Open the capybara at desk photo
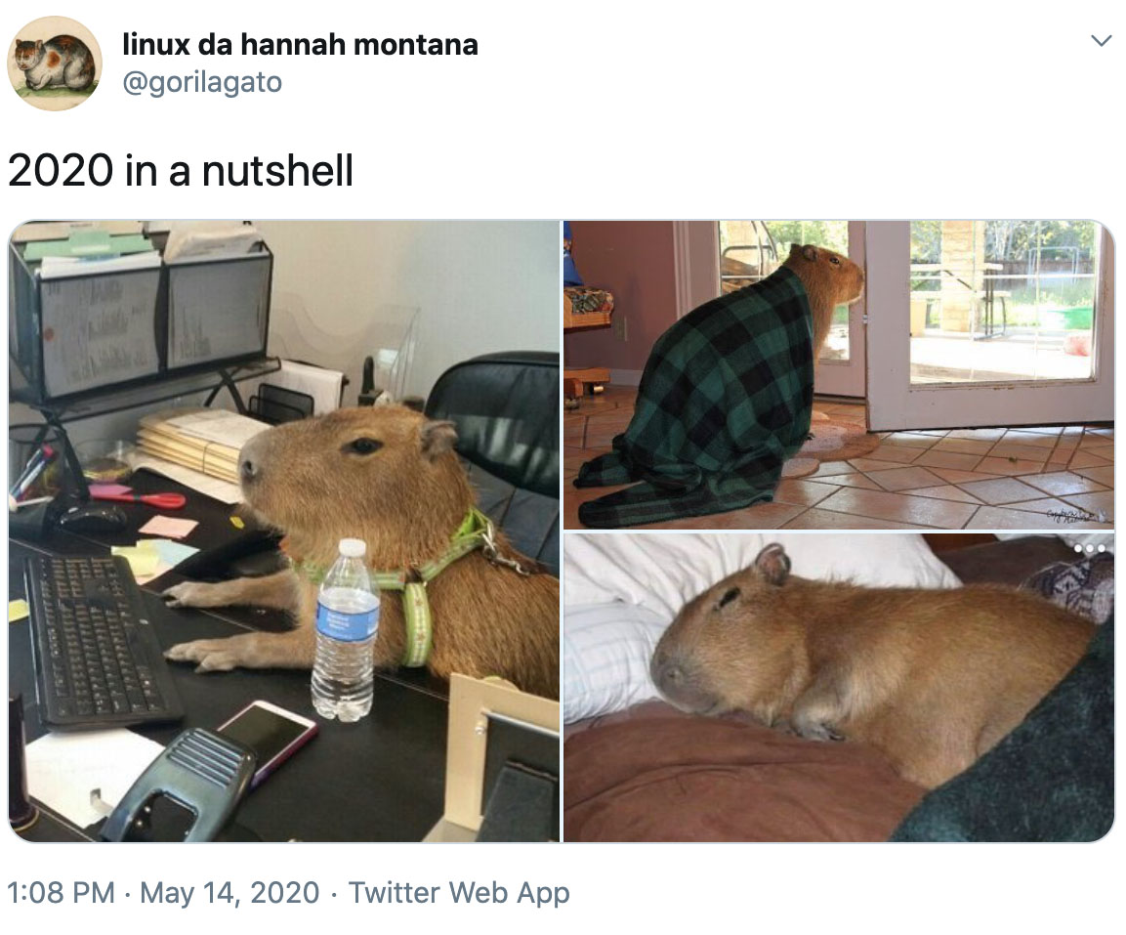The width and height of the screenshot is (1126, 935). pos(284,531)
